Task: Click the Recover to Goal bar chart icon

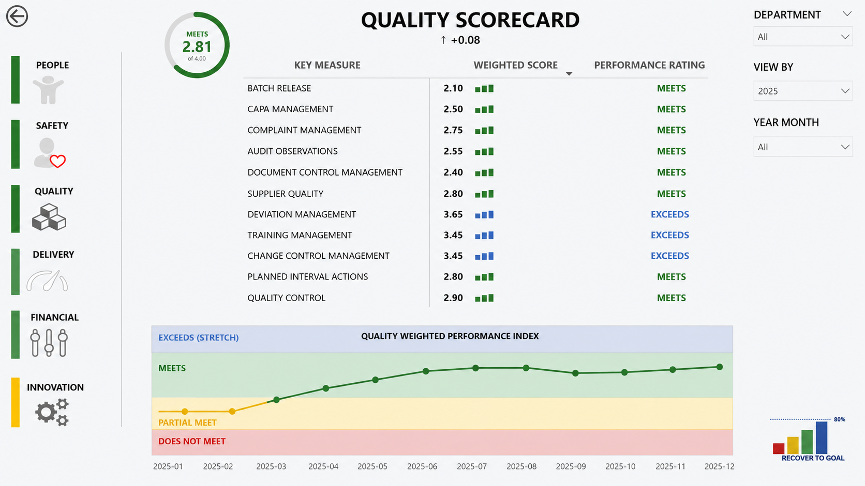Action: [800, 438]
